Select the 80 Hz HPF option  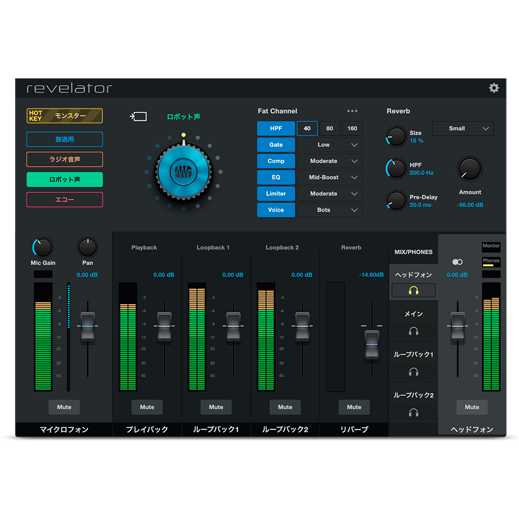pyautogui.click(x=330, y=128)
